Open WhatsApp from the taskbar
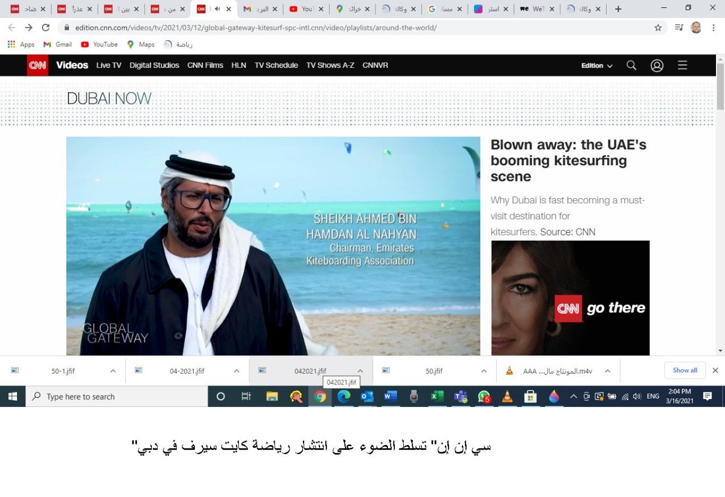 pos(484,396)
